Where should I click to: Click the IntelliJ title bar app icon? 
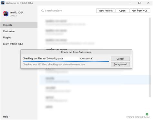(3, 3)
